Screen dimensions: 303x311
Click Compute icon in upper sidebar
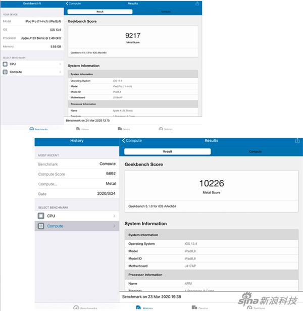pos(6,72)
